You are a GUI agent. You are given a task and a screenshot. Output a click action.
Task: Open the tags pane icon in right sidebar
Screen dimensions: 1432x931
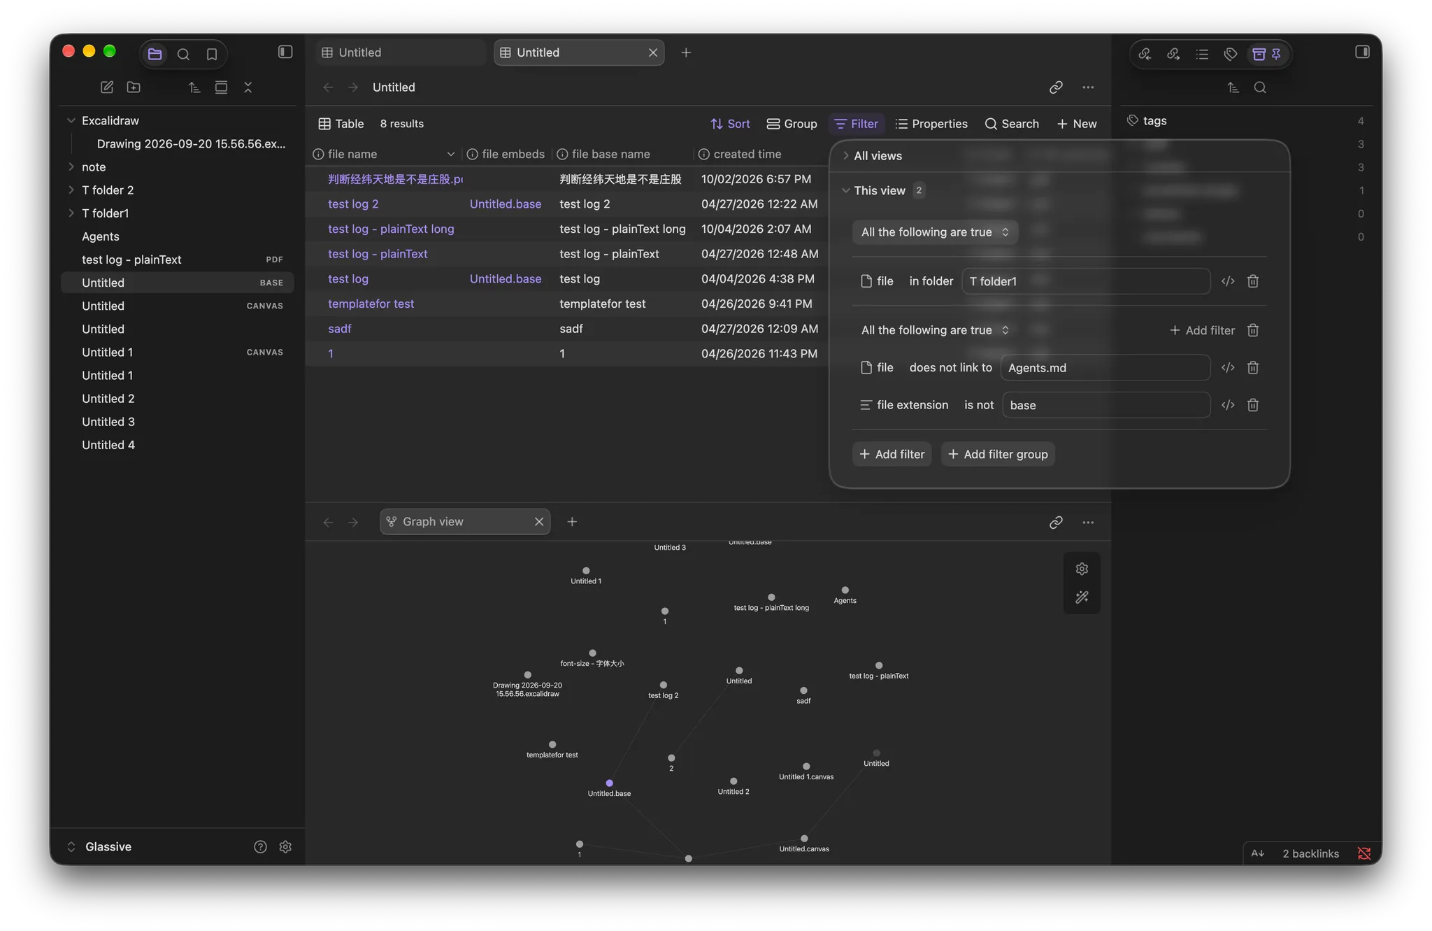click(1231, 54)
